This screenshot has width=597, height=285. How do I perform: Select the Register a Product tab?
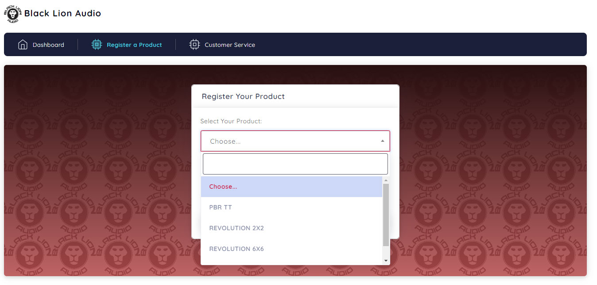click(127, 45)
